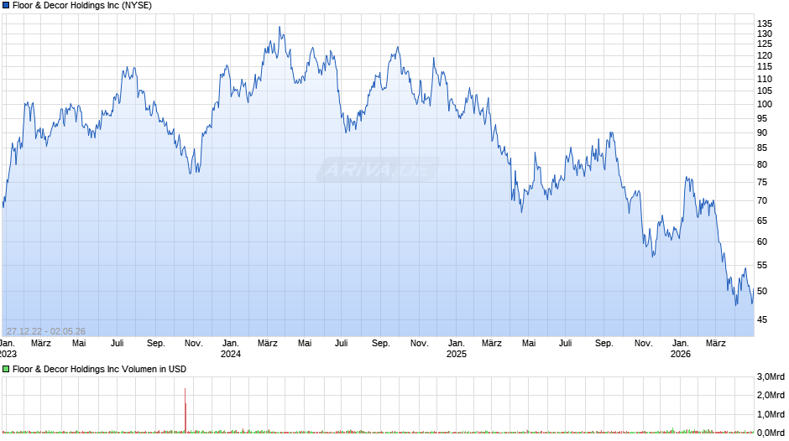Click the price axis value 105
This screenshot has height=441, width=789.
(765, 91)
